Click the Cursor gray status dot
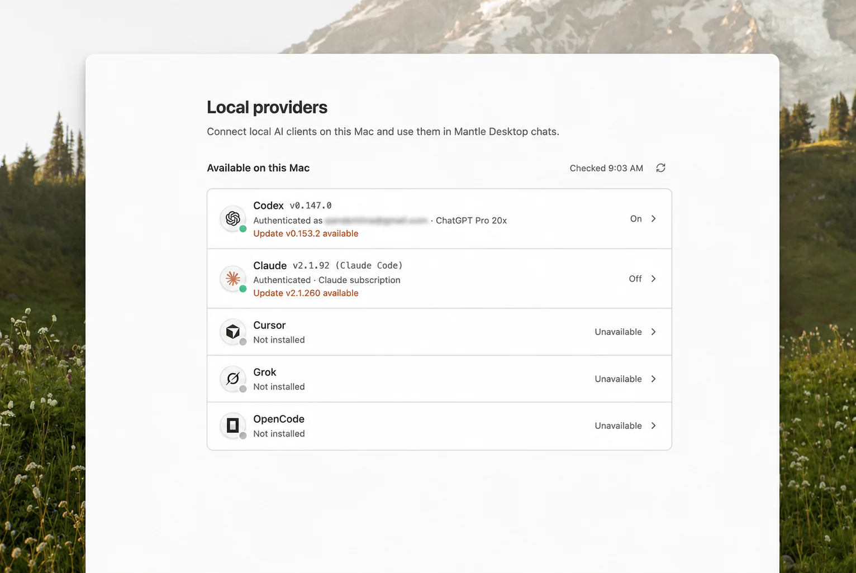This screenshot has width=856, height=573. click(x=243, y=342)
